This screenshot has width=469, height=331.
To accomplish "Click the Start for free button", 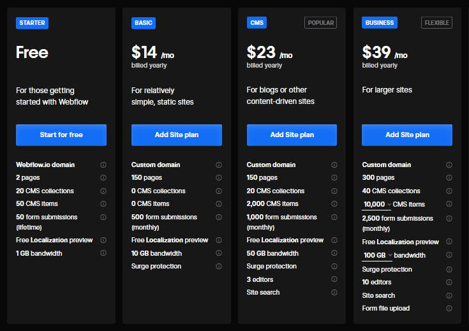I will [x=61, y=135].
